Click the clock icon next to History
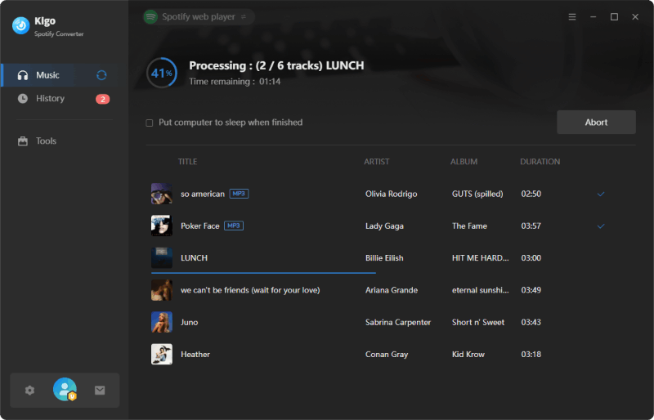This screenshot has height=420, width=654. pyautogui.click(x=23, y=98)
